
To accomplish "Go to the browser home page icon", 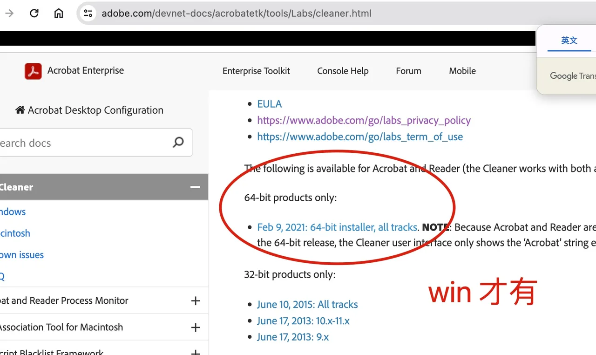I will 59,13.
